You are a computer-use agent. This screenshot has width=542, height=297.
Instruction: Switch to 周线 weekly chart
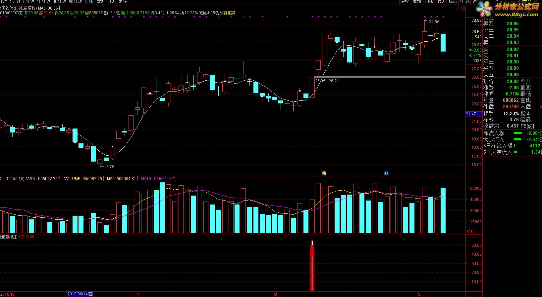click(x=100, y=2)
